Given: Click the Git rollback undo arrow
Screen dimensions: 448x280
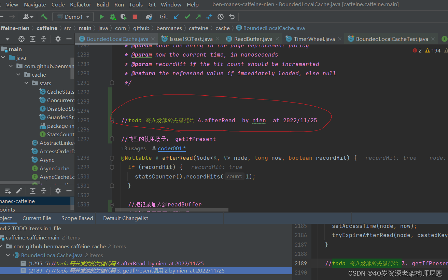Looking at the screenshot, I should coord(232,17).
